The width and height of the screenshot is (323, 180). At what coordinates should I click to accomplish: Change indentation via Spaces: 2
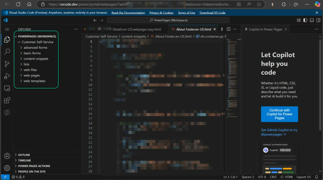coord(248,177)
